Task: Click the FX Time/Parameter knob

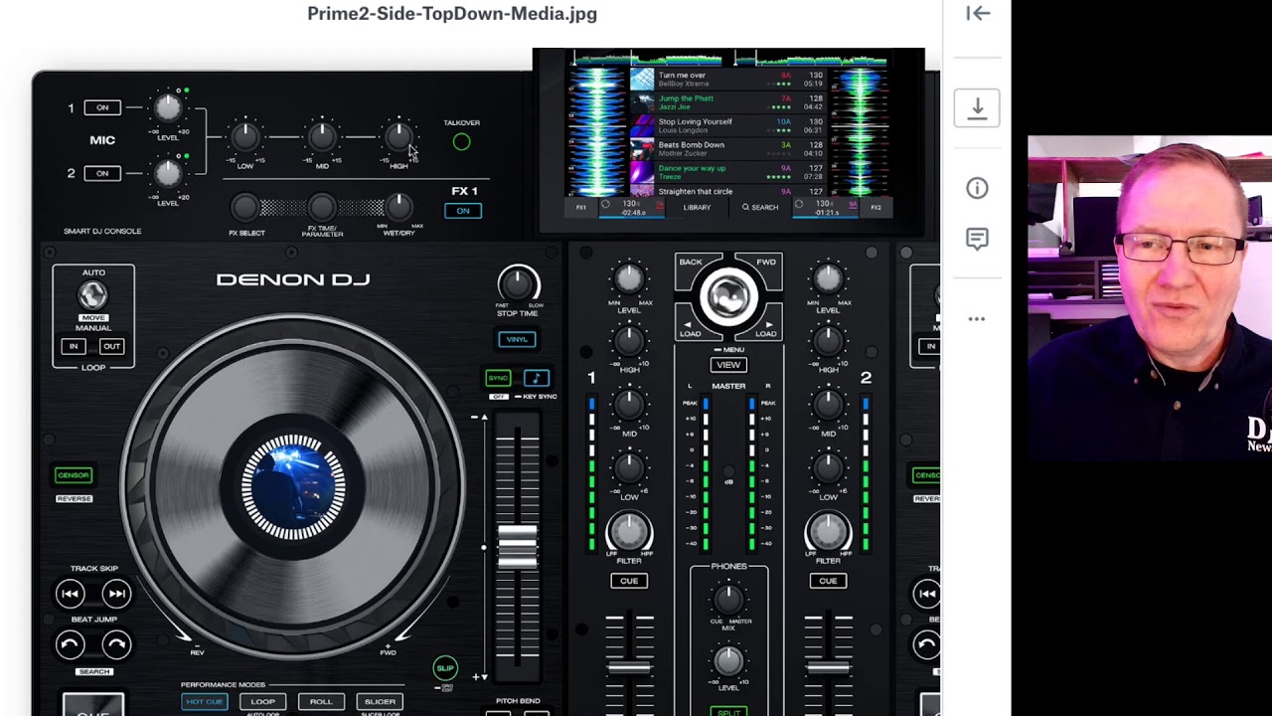Action: click(x=321, y=207)
